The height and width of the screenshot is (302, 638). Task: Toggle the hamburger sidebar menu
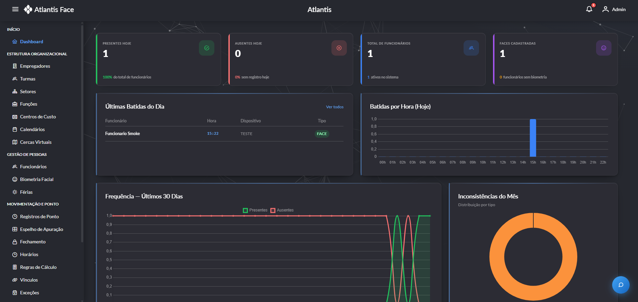(x=15, y=9)
